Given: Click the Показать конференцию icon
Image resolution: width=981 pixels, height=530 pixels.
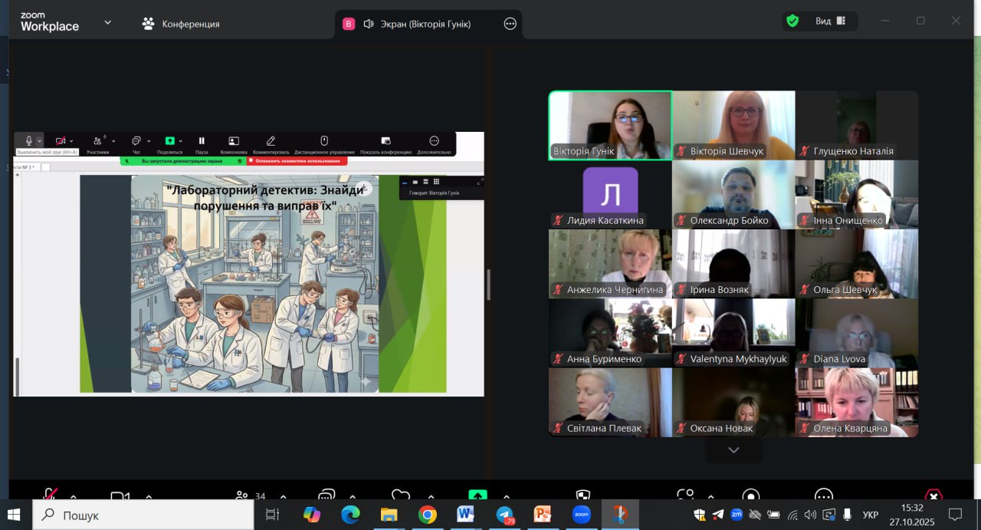Looking at the screenshot, I should (386, 141).
